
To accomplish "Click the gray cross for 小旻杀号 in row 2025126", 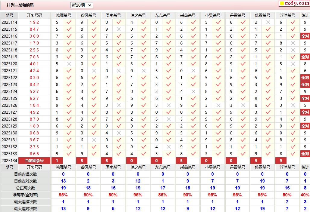I will pos(218,105).
